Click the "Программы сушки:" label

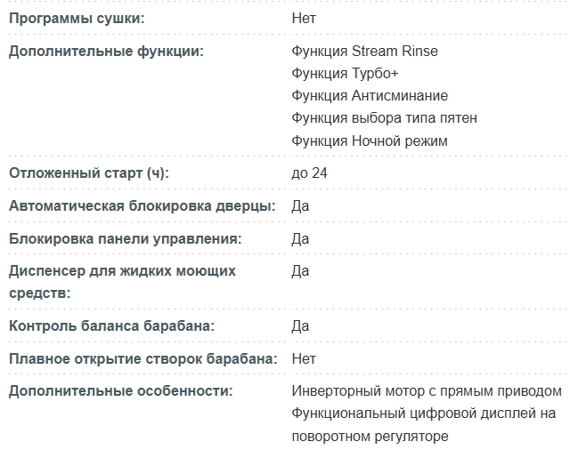tap(76, 18)
